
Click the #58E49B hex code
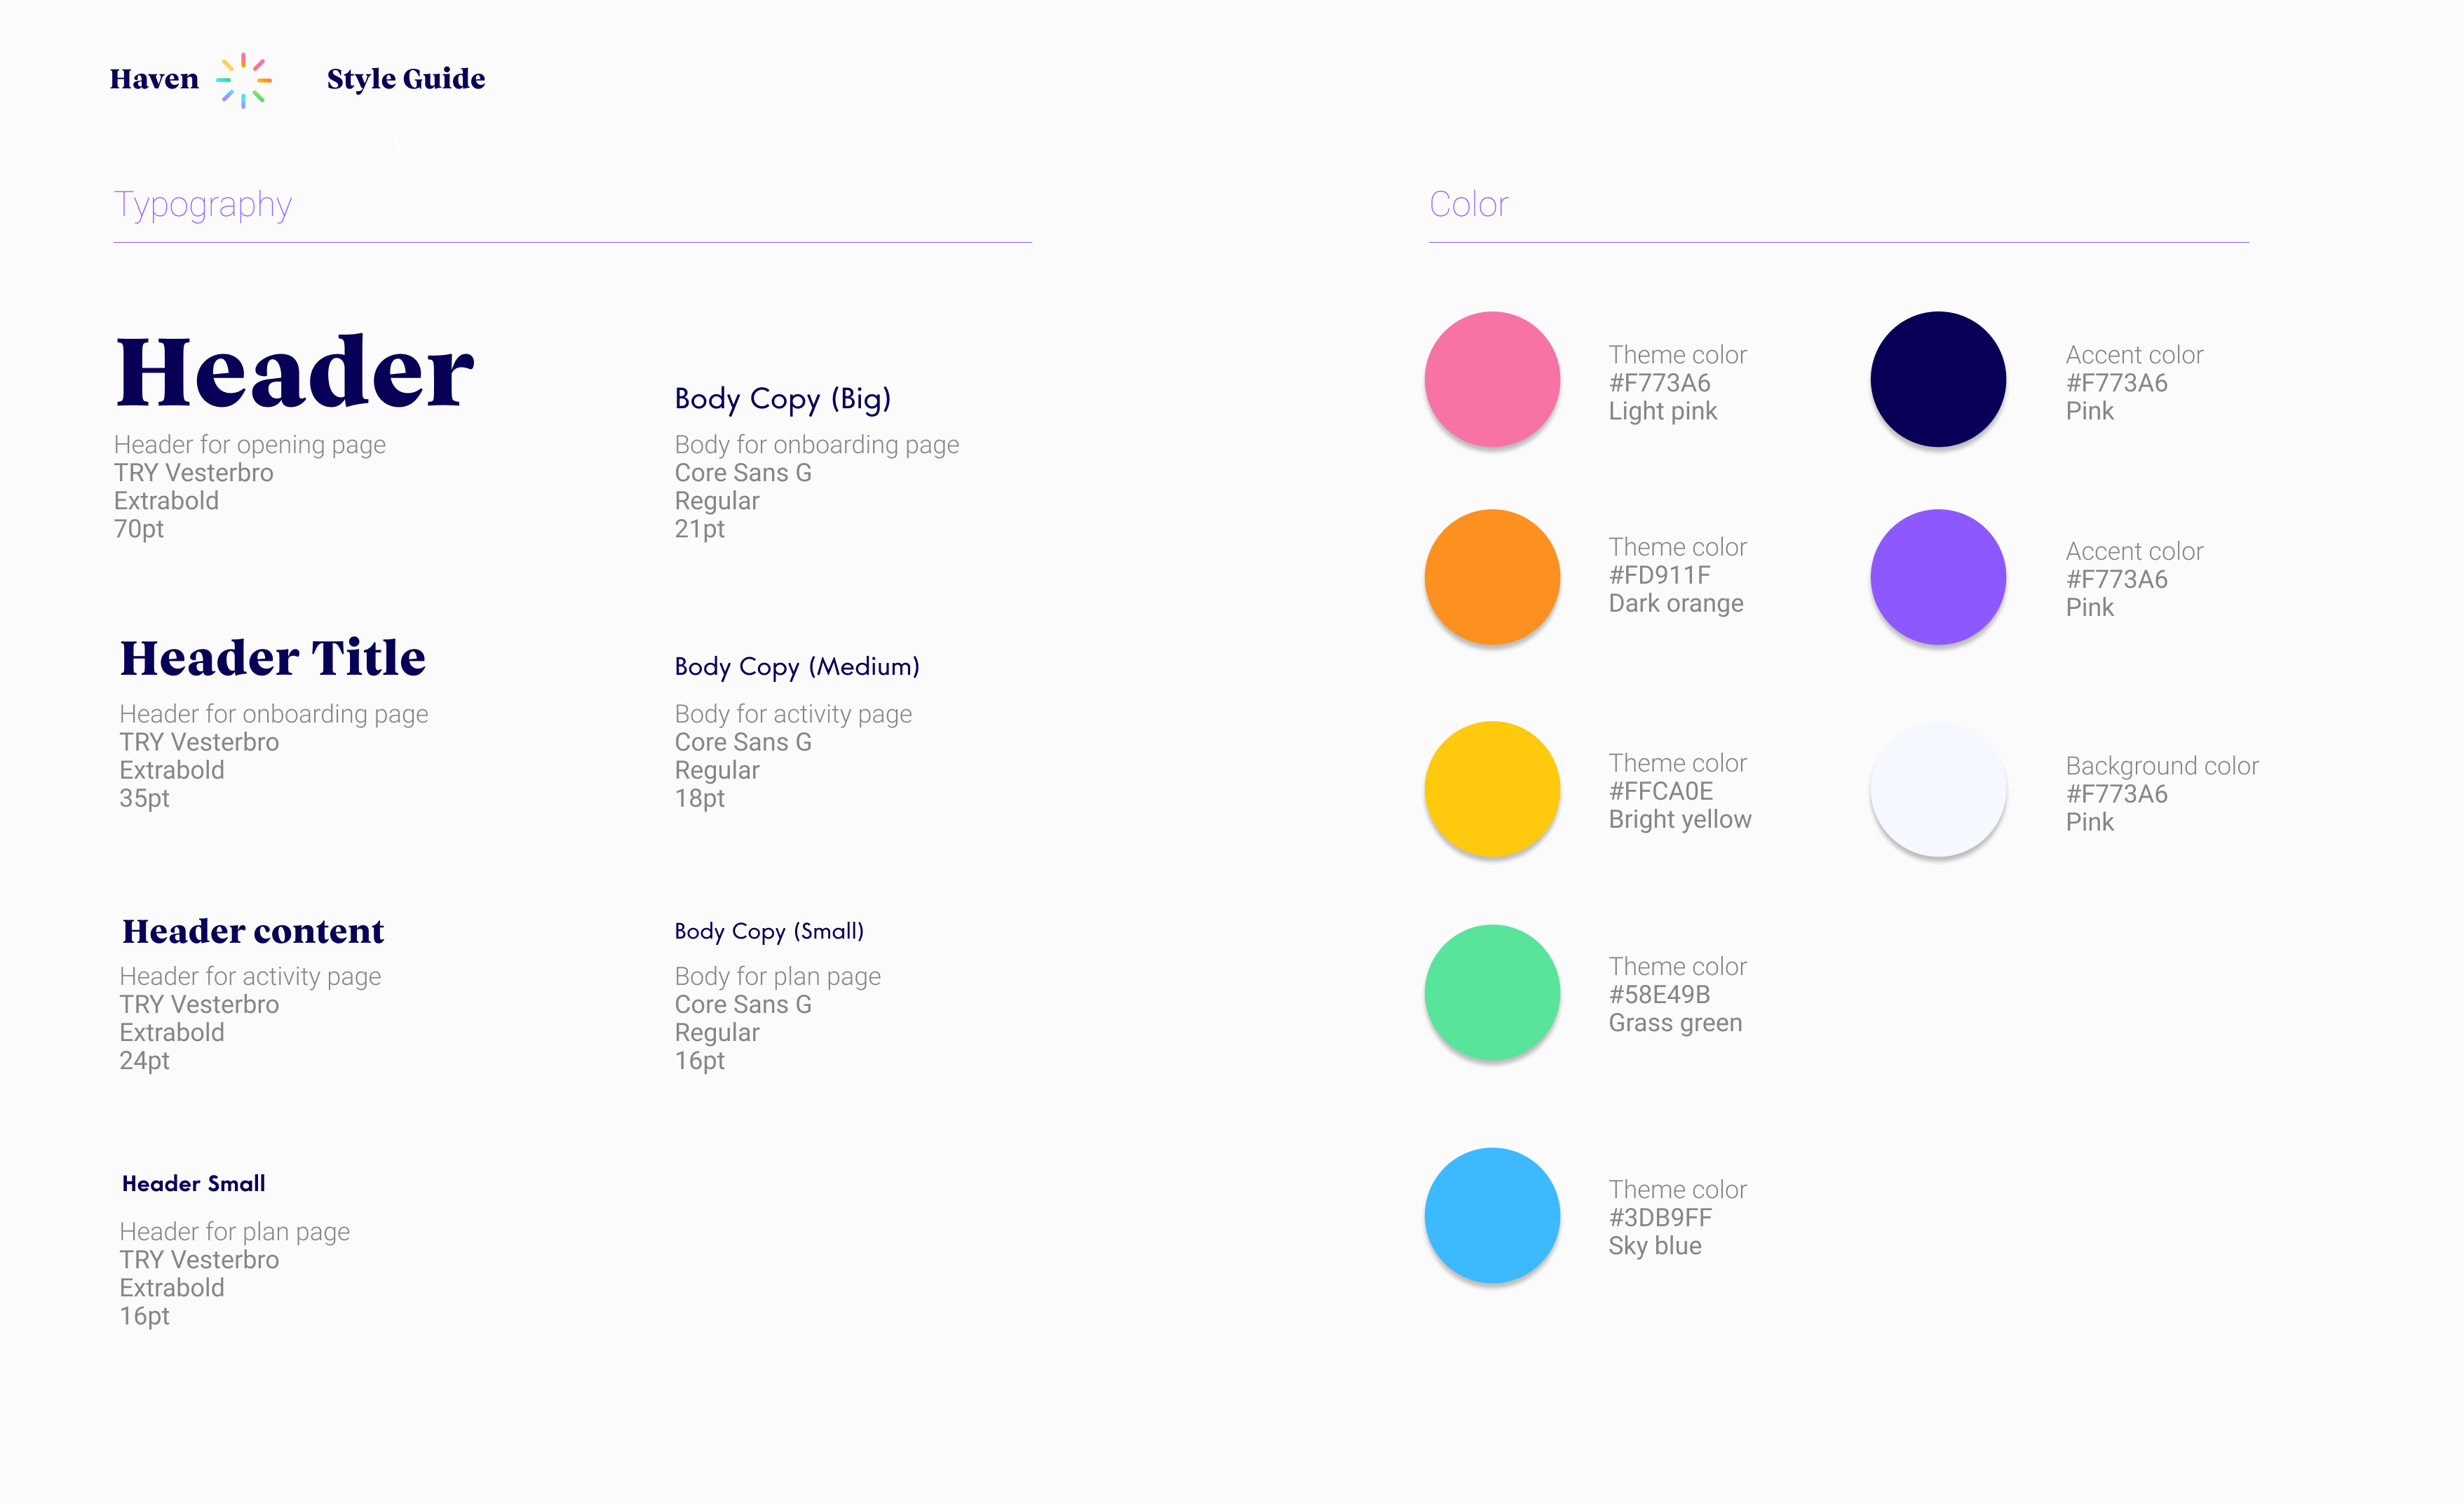1660,995
